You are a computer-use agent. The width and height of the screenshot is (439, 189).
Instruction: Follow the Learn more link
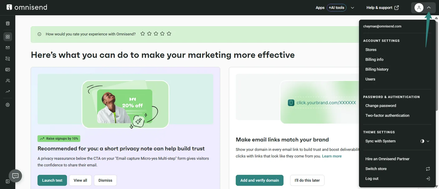point(332,156)
